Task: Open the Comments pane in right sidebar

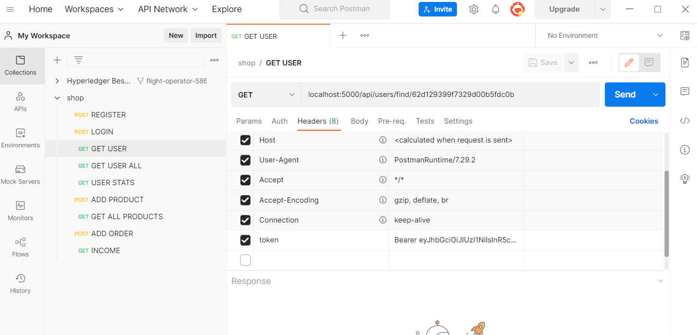Action: coord(685,92)
